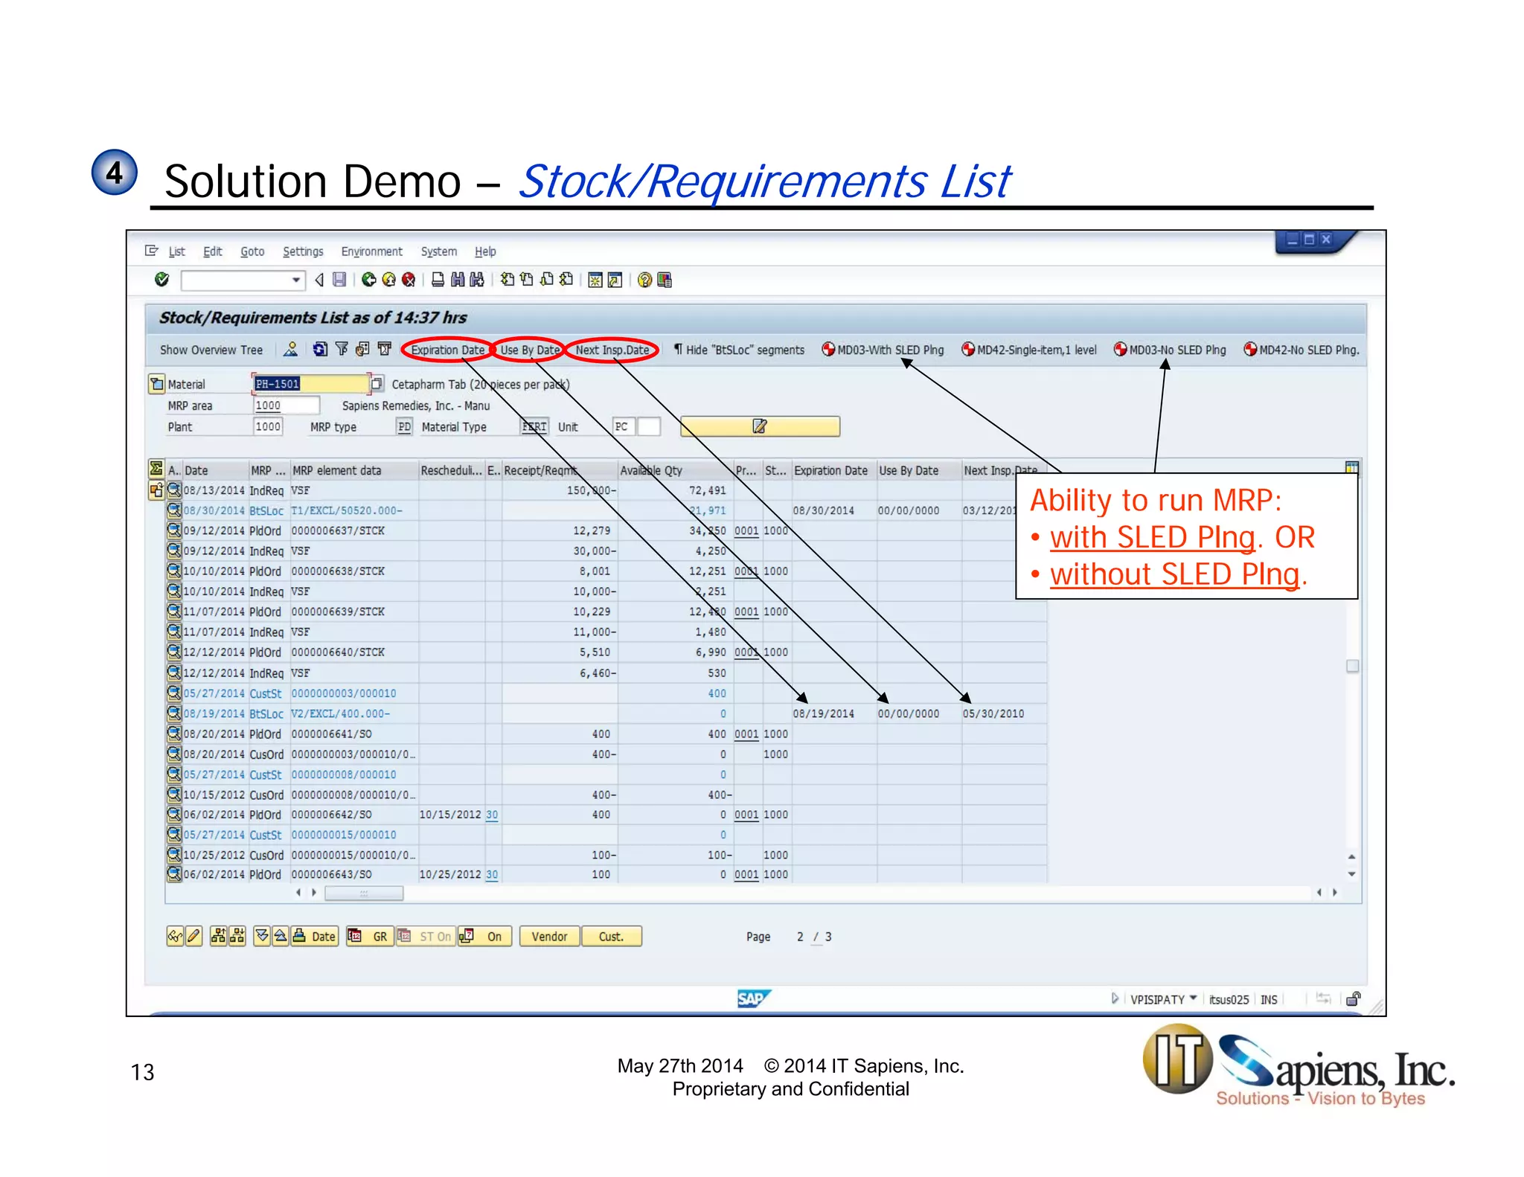This screenshot has width=1524, height=1177.
Task: Open details for 08/13/2014 IndReq row
Action: (174, 490)
